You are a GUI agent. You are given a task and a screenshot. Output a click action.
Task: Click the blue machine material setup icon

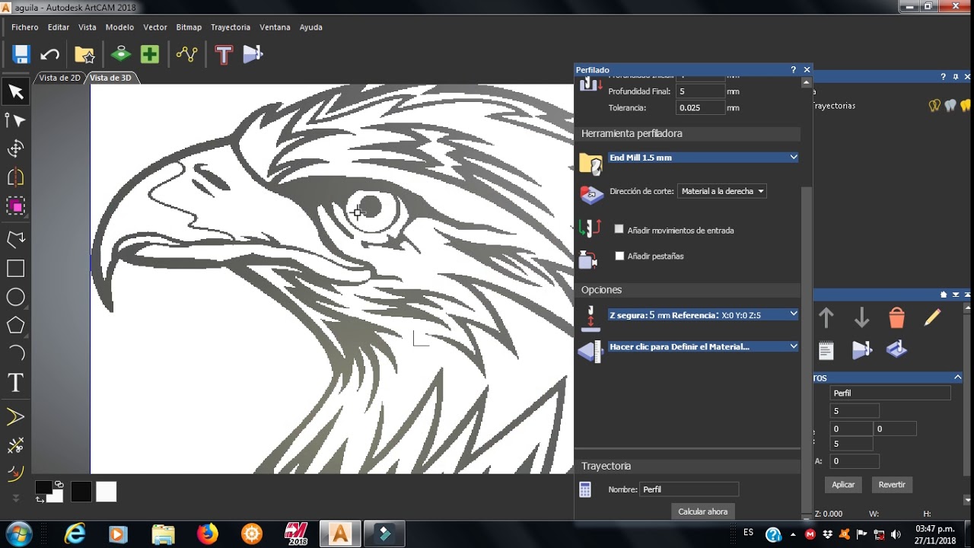coord(897,350)
